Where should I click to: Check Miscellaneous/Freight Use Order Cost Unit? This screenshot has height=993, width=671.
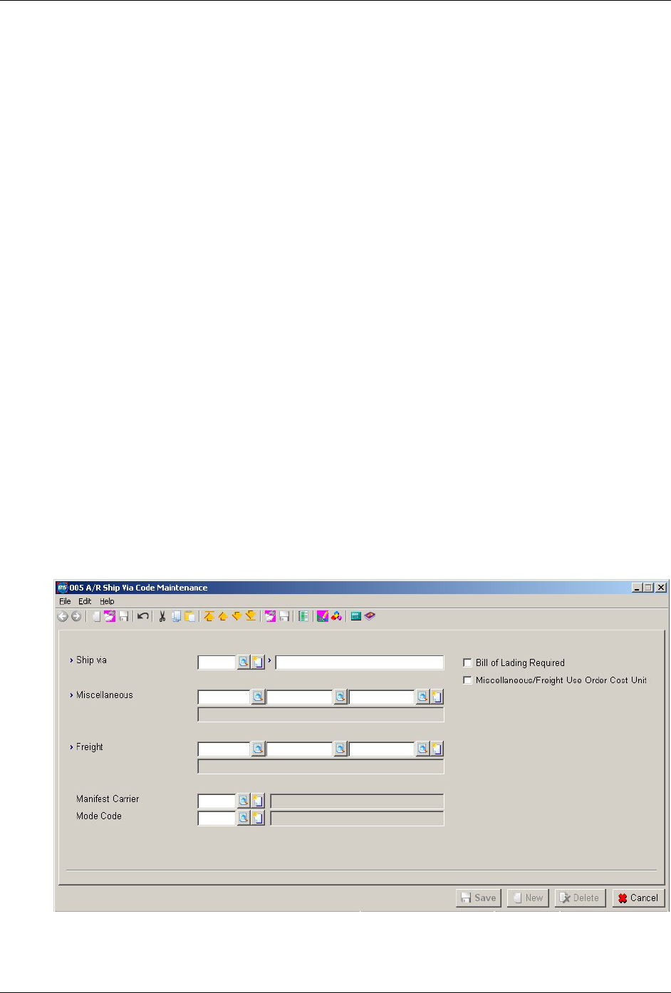468,680
